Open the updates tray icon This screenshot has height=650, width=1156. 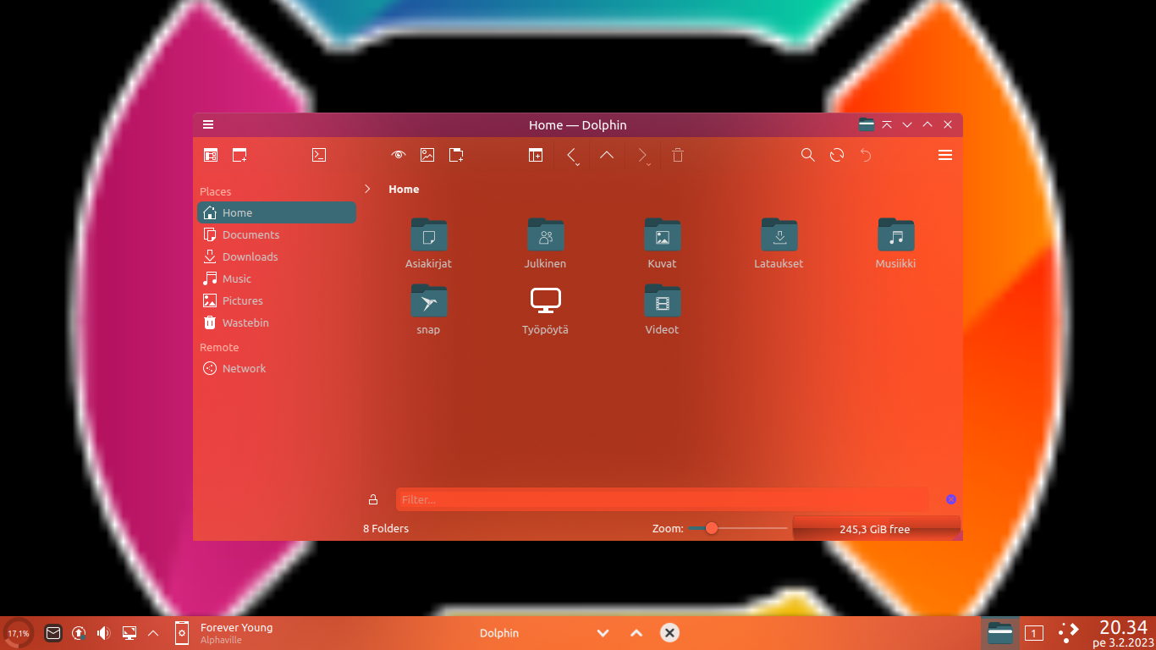click(79, 632)
